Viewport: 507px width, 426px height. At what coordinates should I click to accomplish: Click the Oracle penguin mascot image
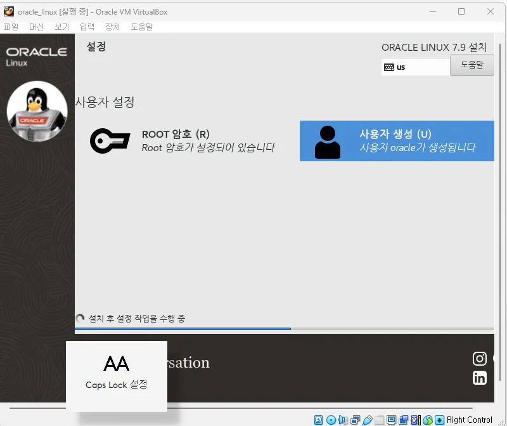(x=37, y=111)
